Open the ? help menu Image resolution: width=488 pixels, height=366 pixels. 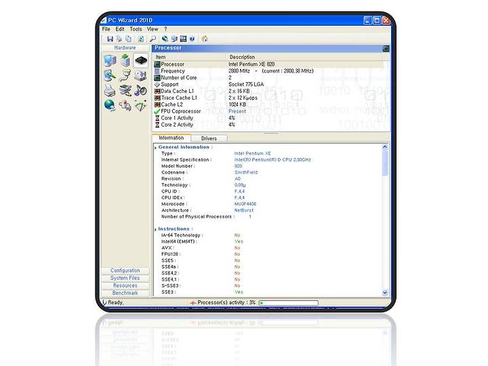click(165, 29)
